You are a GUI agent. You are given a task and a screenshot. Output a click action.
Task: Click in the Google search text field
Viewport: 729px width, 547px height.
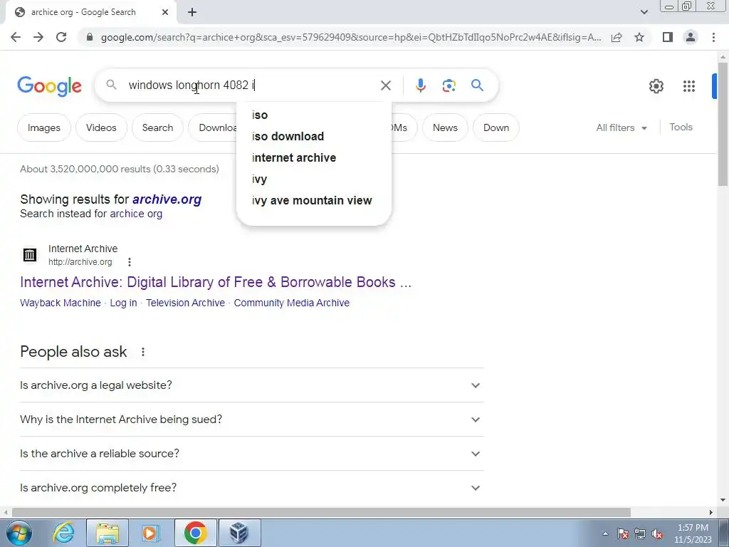(251, 85)
